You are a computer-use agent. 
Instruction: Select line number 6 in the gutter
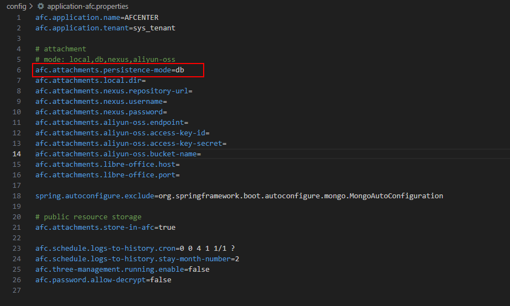point(19,70)
